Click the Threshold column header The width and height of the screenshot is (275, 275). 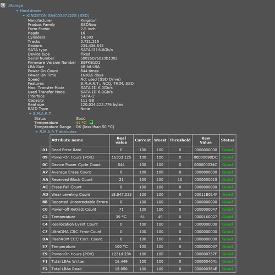(x=180, y=140)
